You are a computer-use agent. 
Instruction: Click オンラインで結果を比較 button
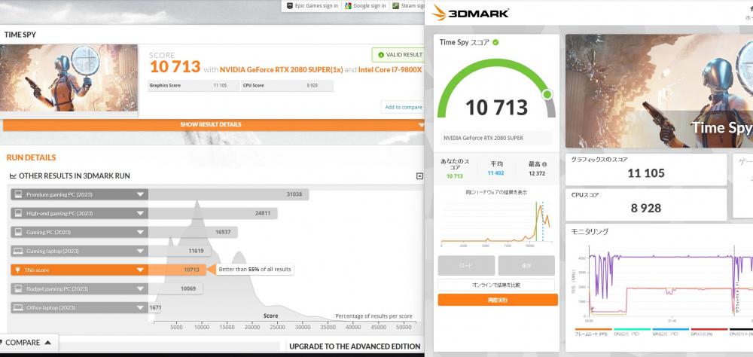pyautogui.click(x=496, y=285)
